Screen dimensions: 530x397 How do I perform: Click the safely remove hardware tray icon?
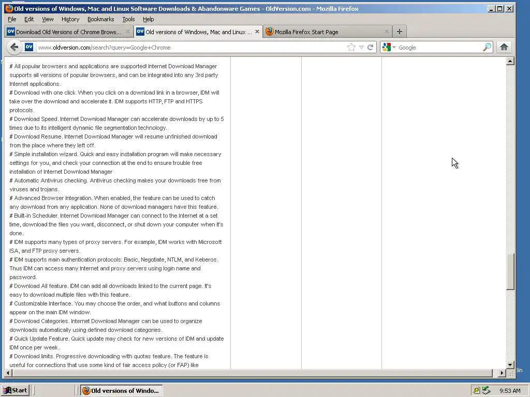(486, 390)
